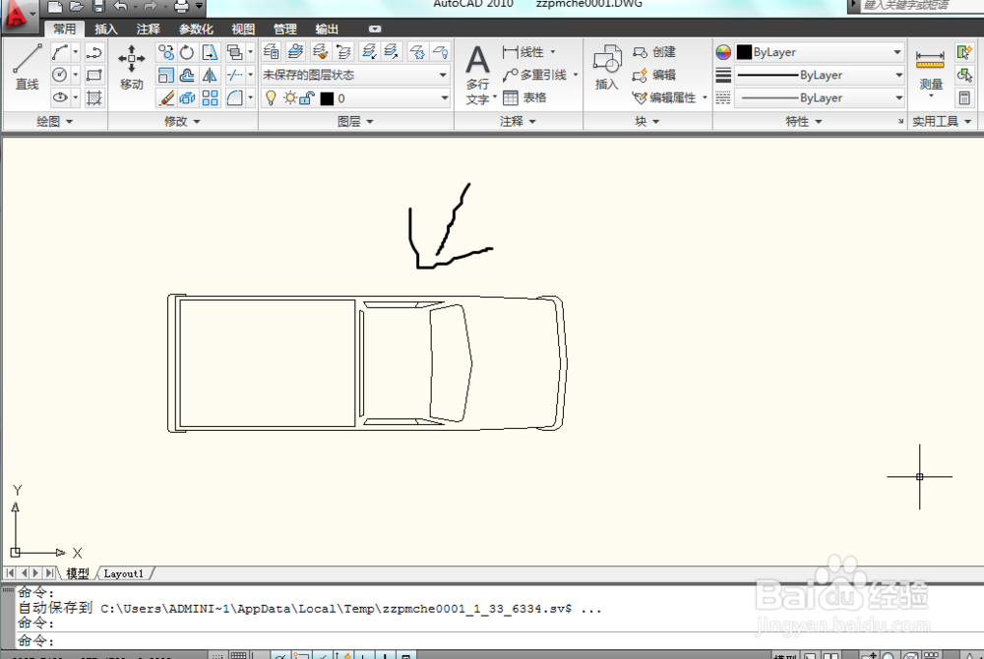984x659 pixels.
Task: Open the layer state dropdown 未保存的图层状态
Action: tap(355, 75)
